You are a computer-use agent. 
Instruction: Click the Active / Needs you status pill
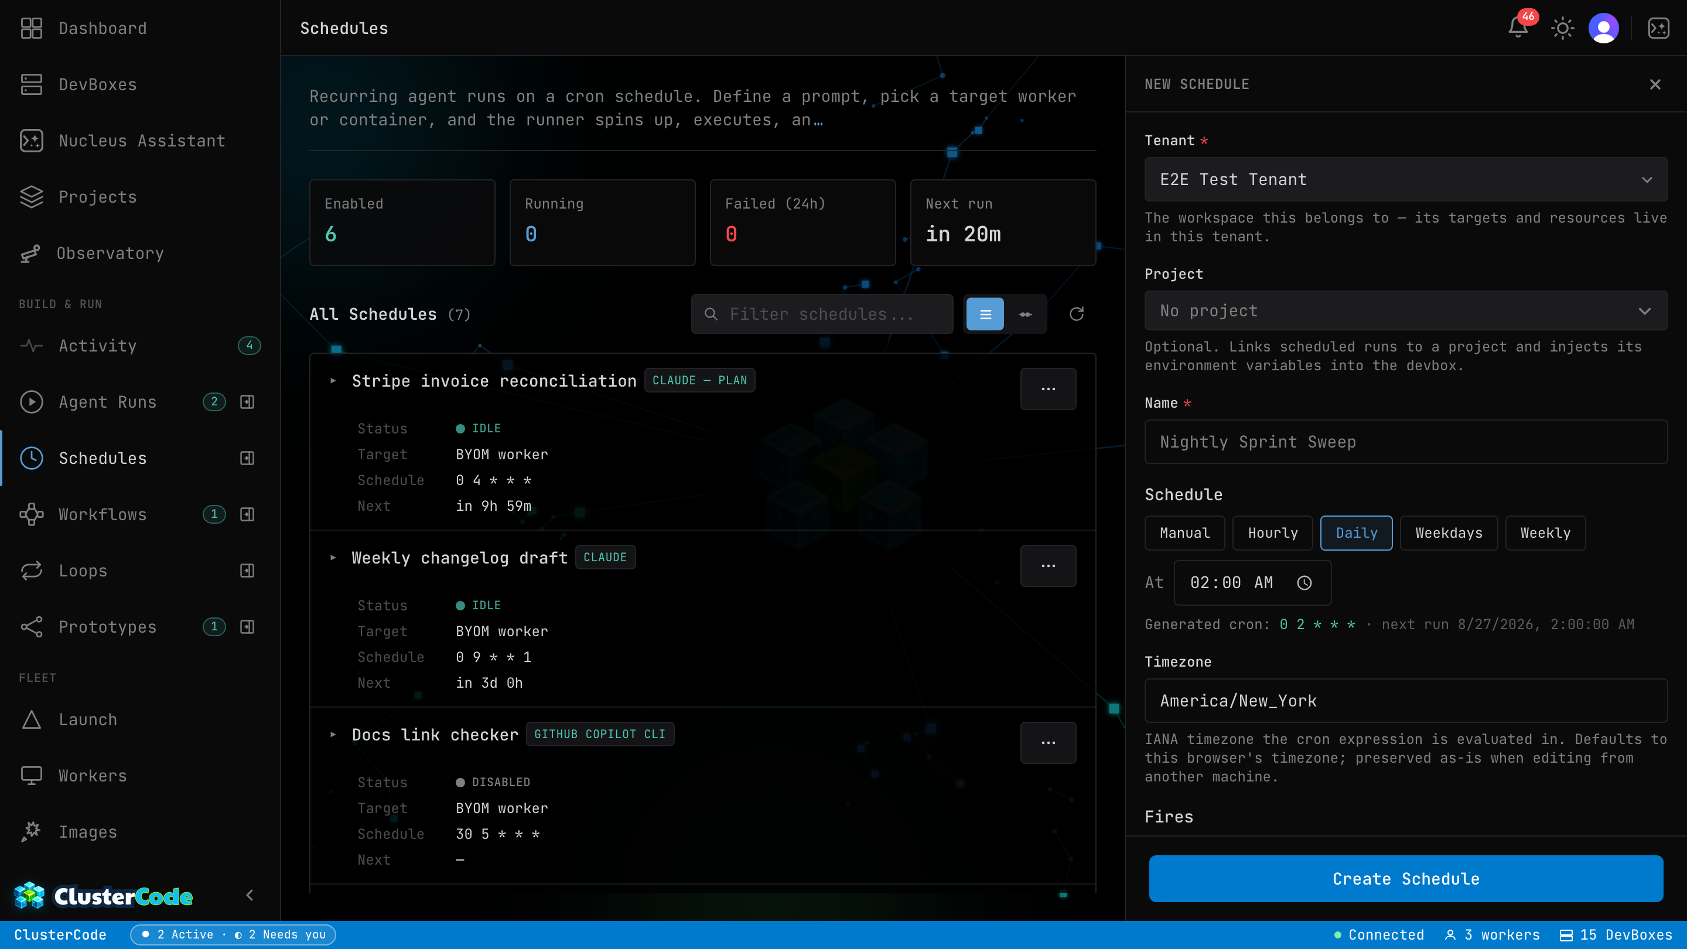(233, 934)
